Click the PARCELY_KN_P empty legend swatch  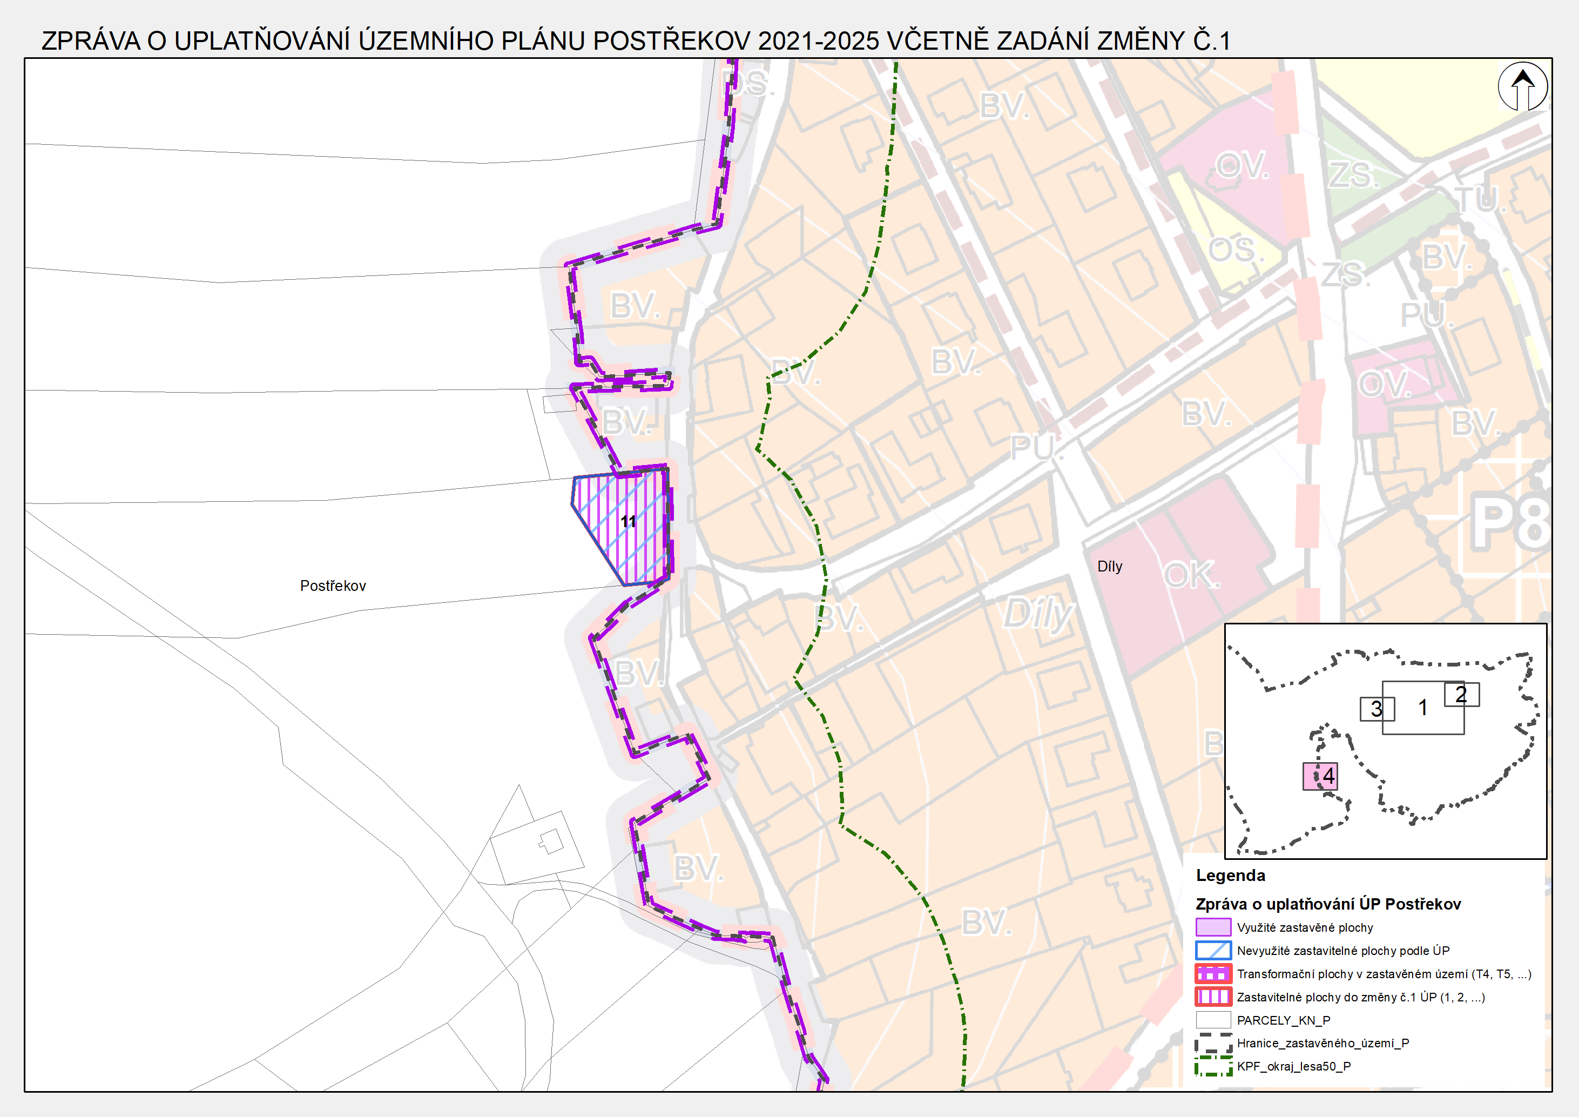(1213, 1020)
